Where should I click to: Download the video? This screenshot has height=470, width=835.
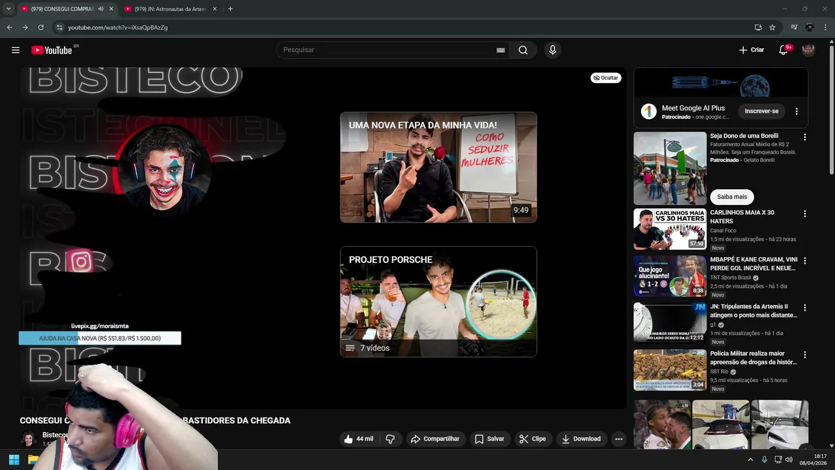[x=581, y=439]
